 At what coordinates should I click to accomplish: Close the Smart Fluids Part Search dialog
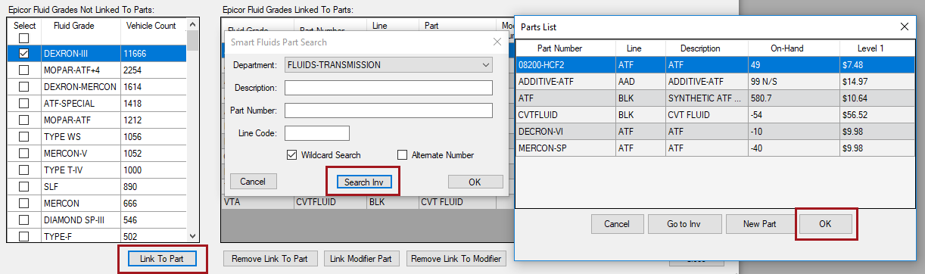(x=497, y=42)
